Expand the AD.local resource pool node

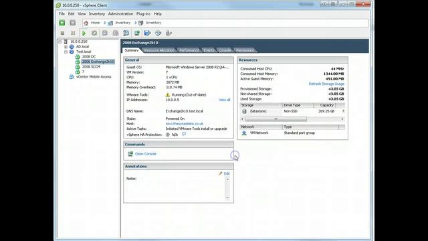pyautogui.click(x=66, y=47)
